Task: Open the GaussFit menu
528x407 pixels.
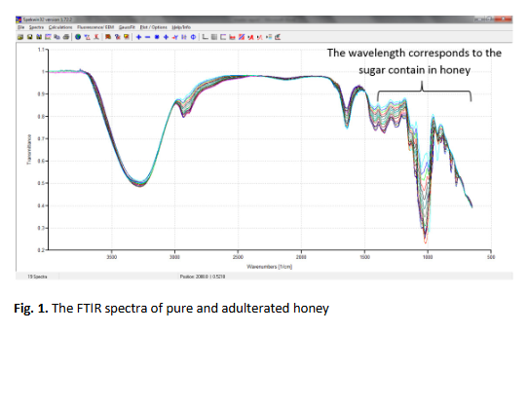Action: (x=127, y=27)
